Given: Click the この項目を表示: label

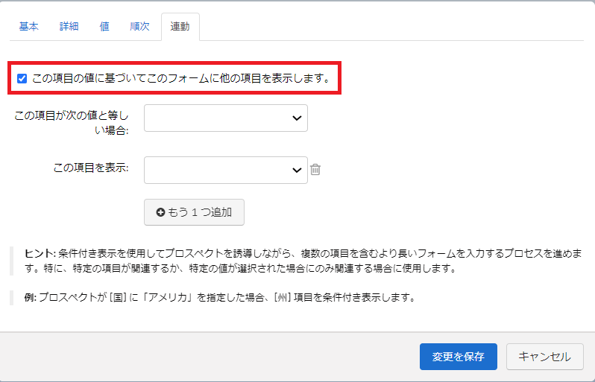Looking at the screenshot, I should coord(91,168).
